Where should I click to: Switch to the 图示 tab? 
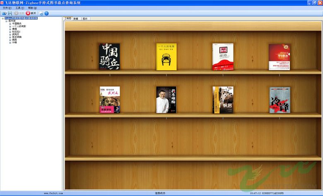pyautogui.click(x=85, y=19)
